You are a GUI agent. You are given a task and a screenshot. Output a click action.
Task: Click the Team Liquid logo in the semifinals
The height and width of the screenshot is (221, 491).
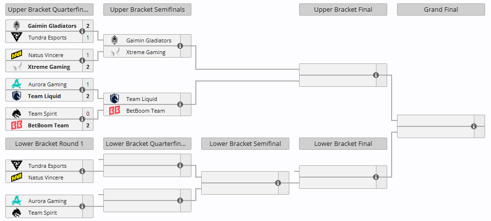coord(115,99)
